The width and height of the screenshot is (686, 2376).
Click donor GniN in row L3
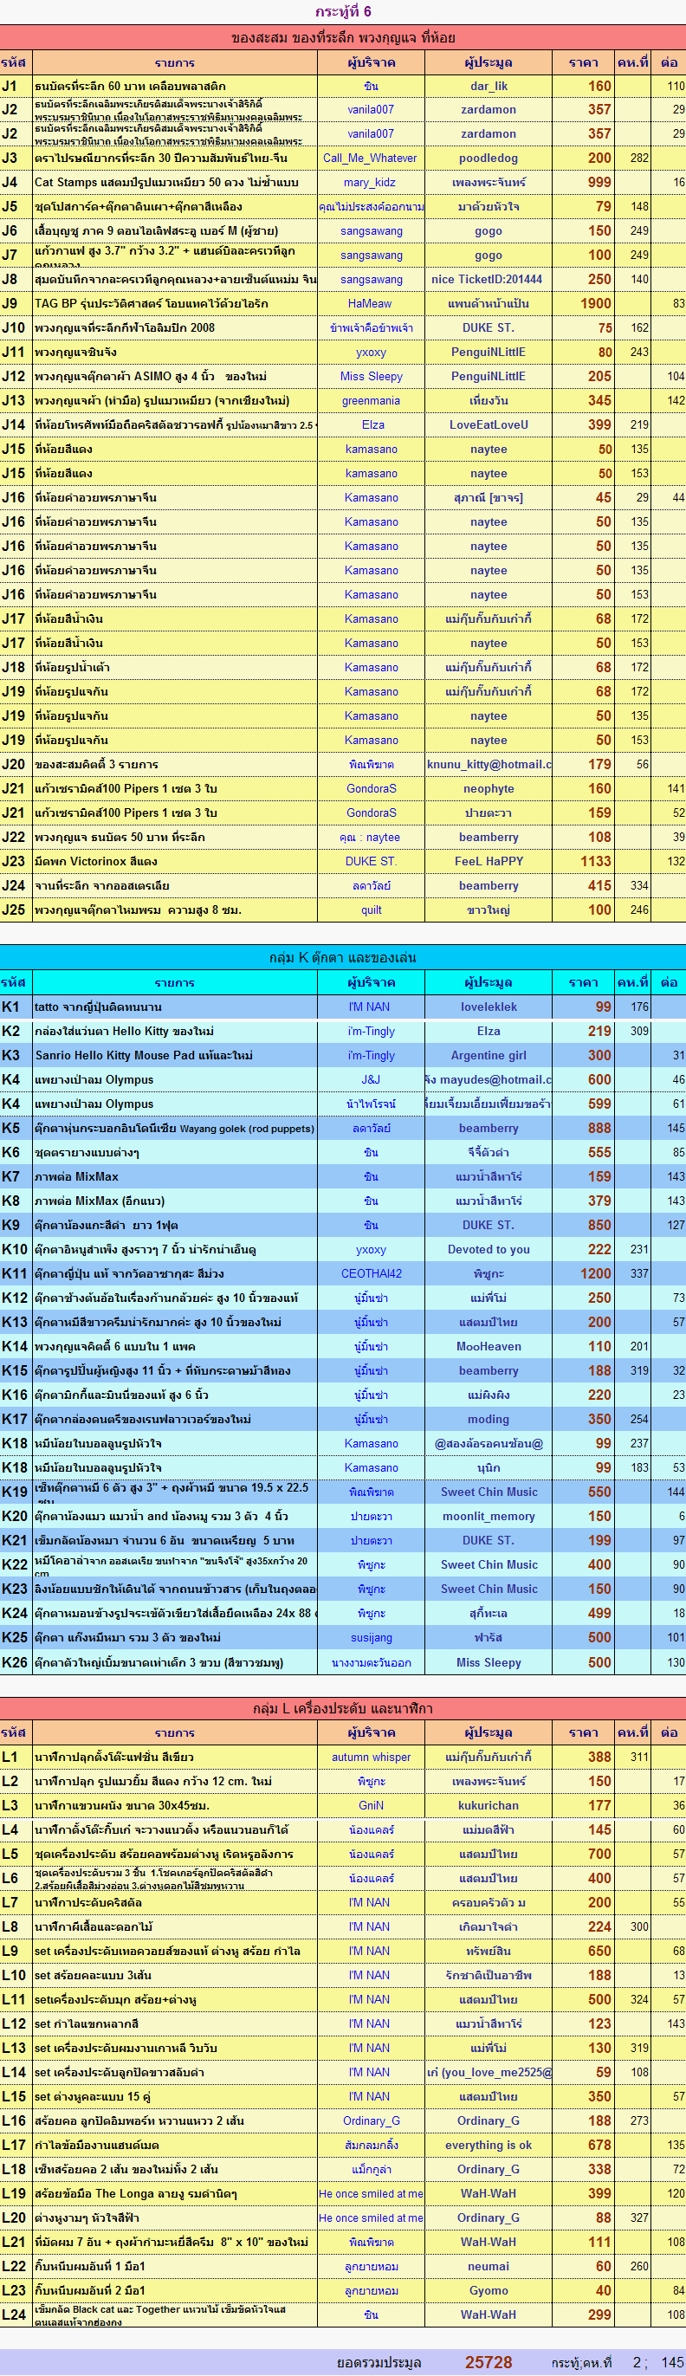[371, 1806]
